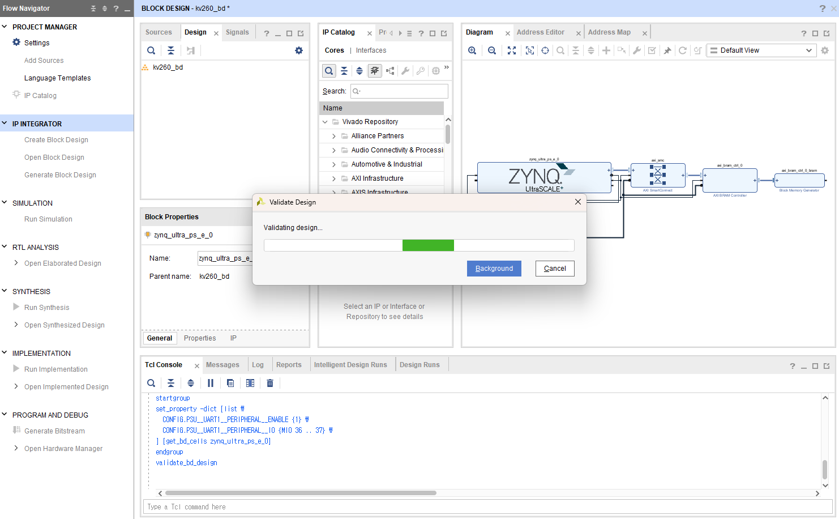Zoom out of the block diagram
Screen dimensions: 839x519
[x=492, y=50]
